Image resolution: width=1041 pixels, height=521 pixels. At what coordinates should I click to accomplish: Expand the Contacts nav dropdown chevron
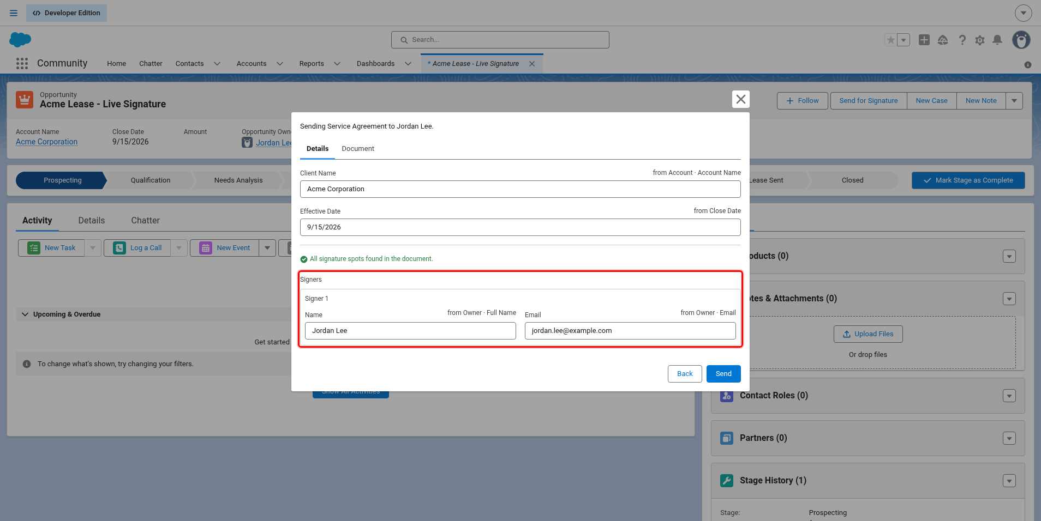tap(217, 64)
